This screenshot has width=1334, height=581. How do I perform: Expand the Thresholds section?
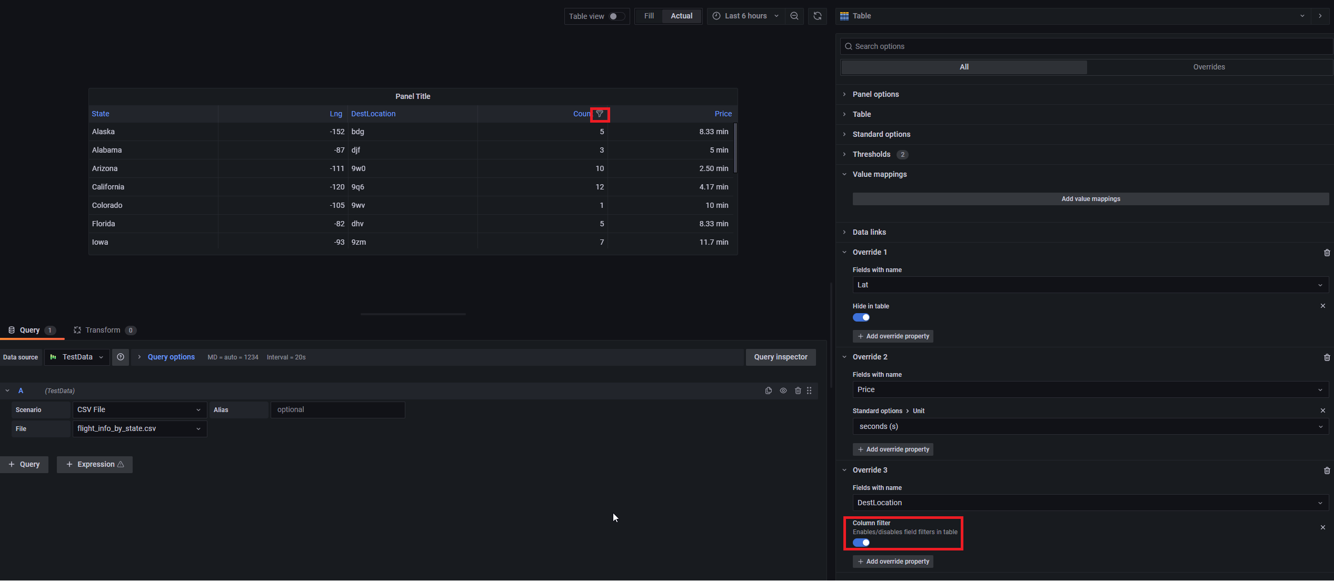pos(871,154)
